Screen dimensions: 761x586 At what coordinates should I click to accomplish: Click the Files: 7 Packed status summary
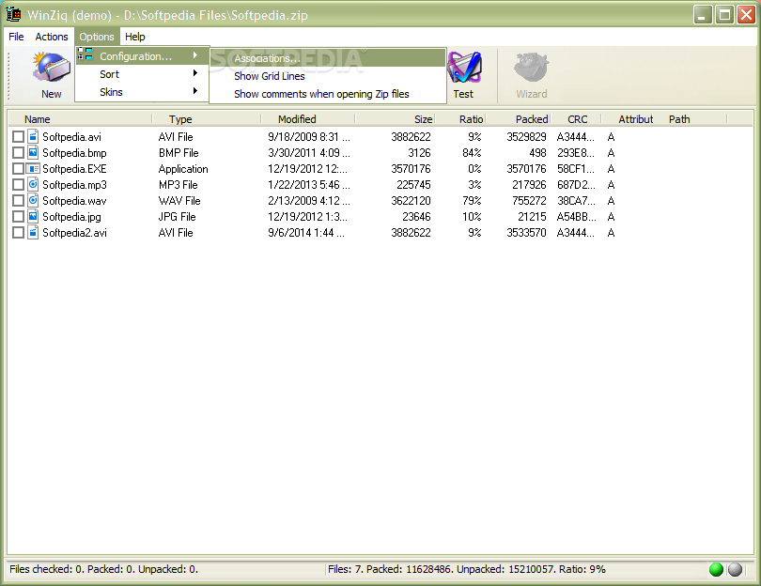(x=466, y=569)
